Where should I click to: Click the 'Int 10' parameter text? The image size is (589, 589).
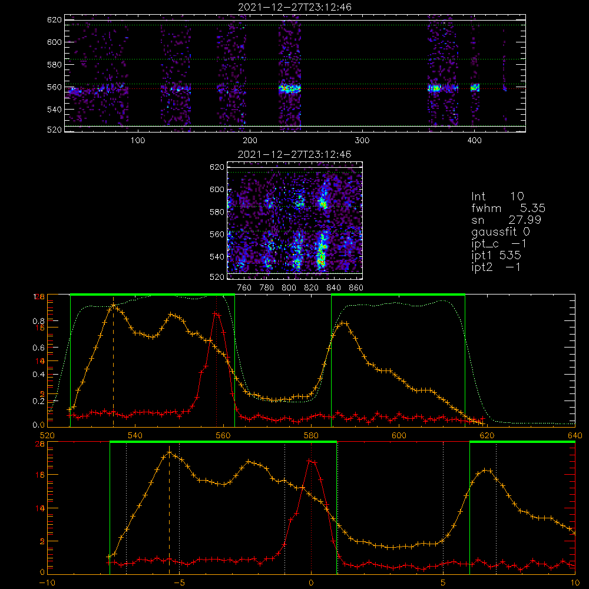pyautogui.click(x=497, y=196)
